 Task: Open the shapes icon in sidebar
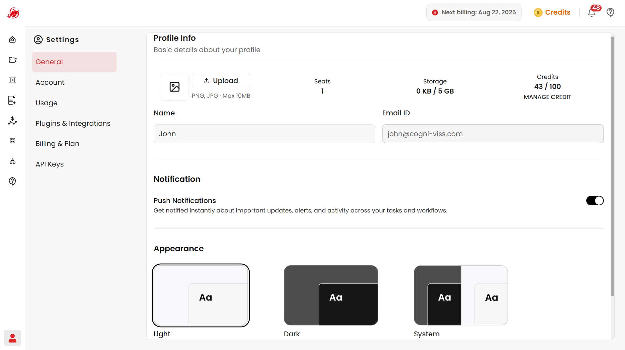[x=12, y=161]
